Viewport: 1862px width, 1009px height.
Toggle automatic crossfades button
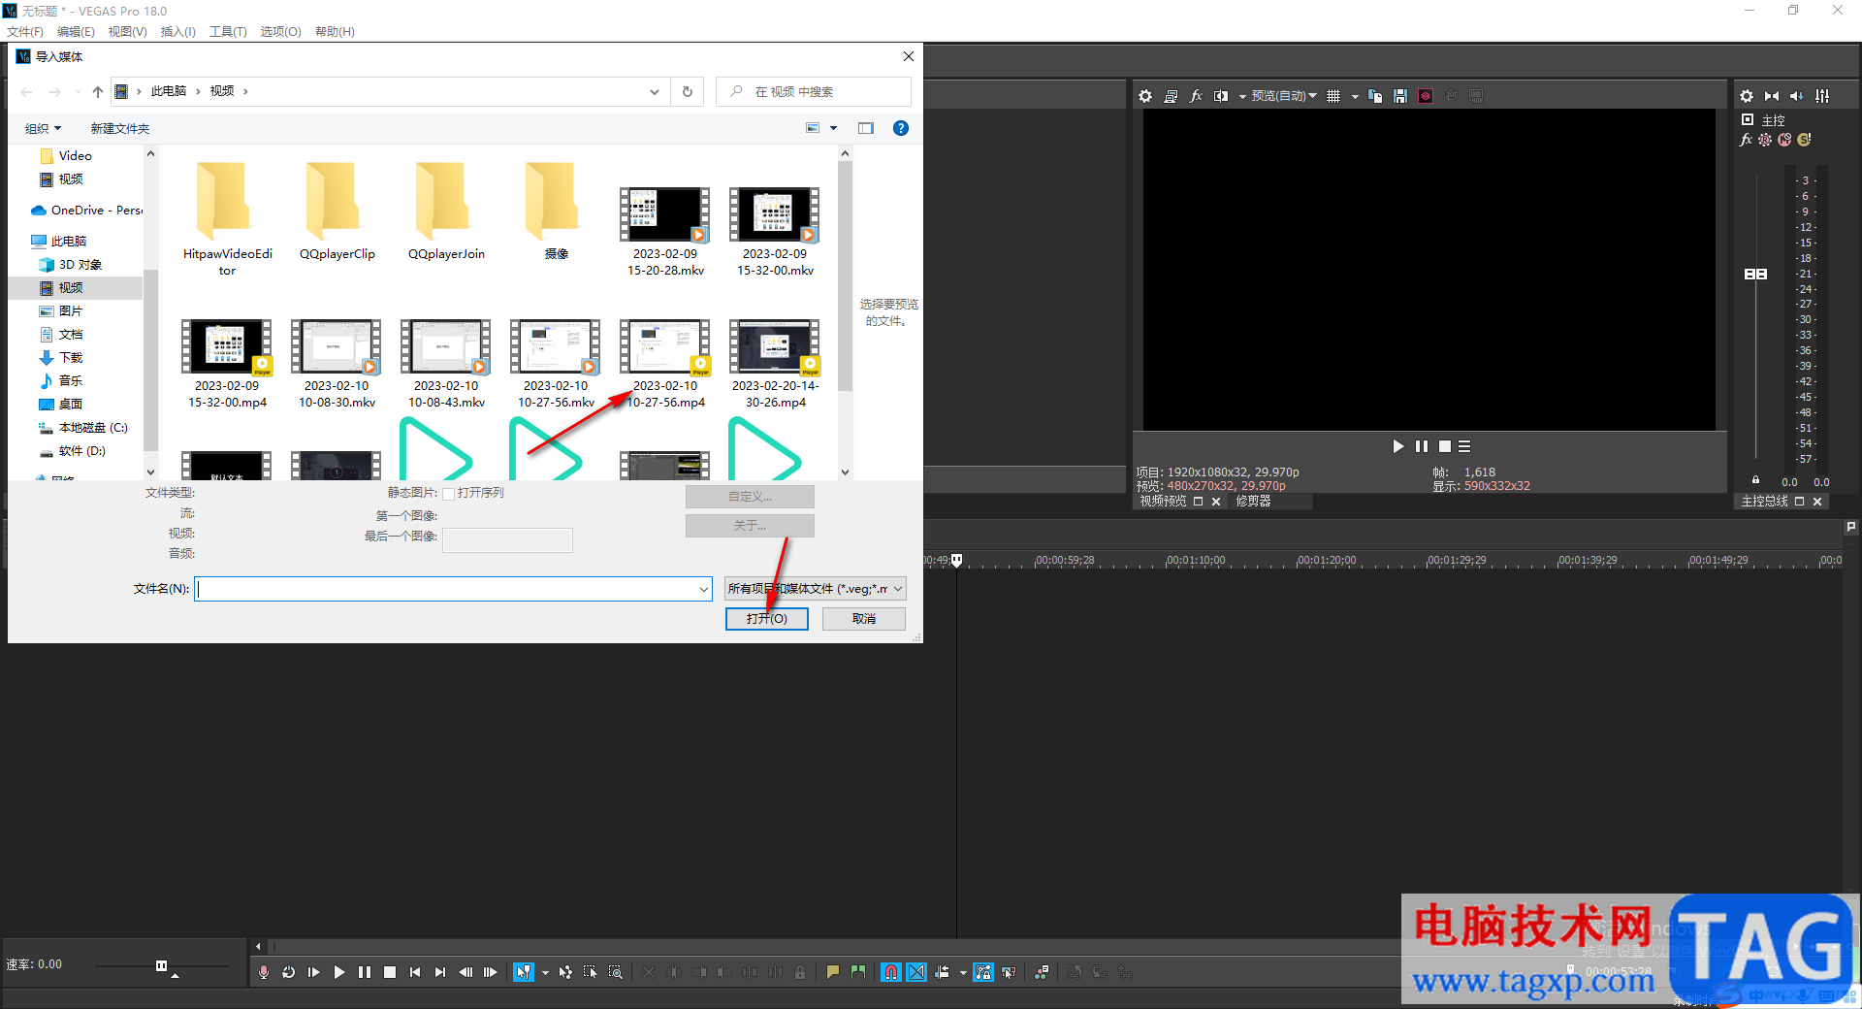pos(916,972)
